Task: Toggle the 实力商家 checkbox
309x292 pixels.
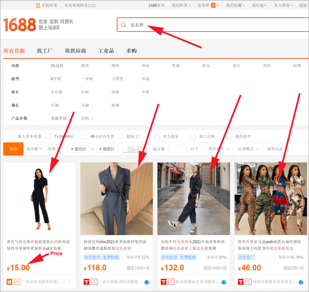Action: [157, 137]
